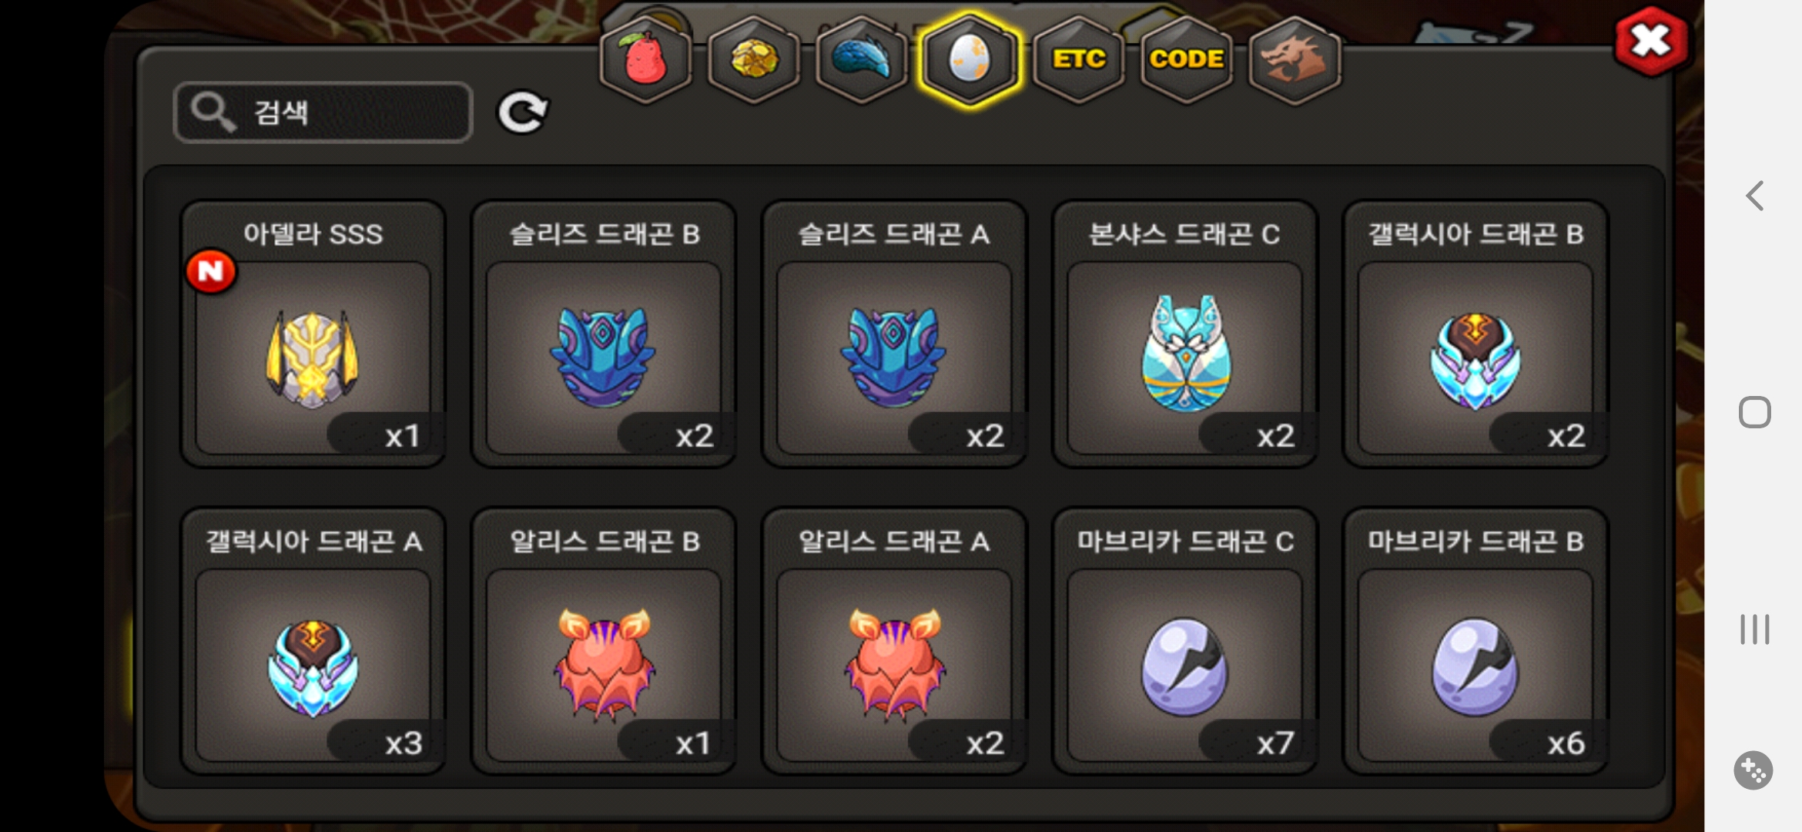Open the blue dragon scale tab

(862, 60)
